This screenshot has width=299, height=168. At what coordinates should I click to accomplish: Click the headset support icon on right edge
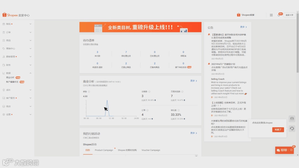[292, 129]
